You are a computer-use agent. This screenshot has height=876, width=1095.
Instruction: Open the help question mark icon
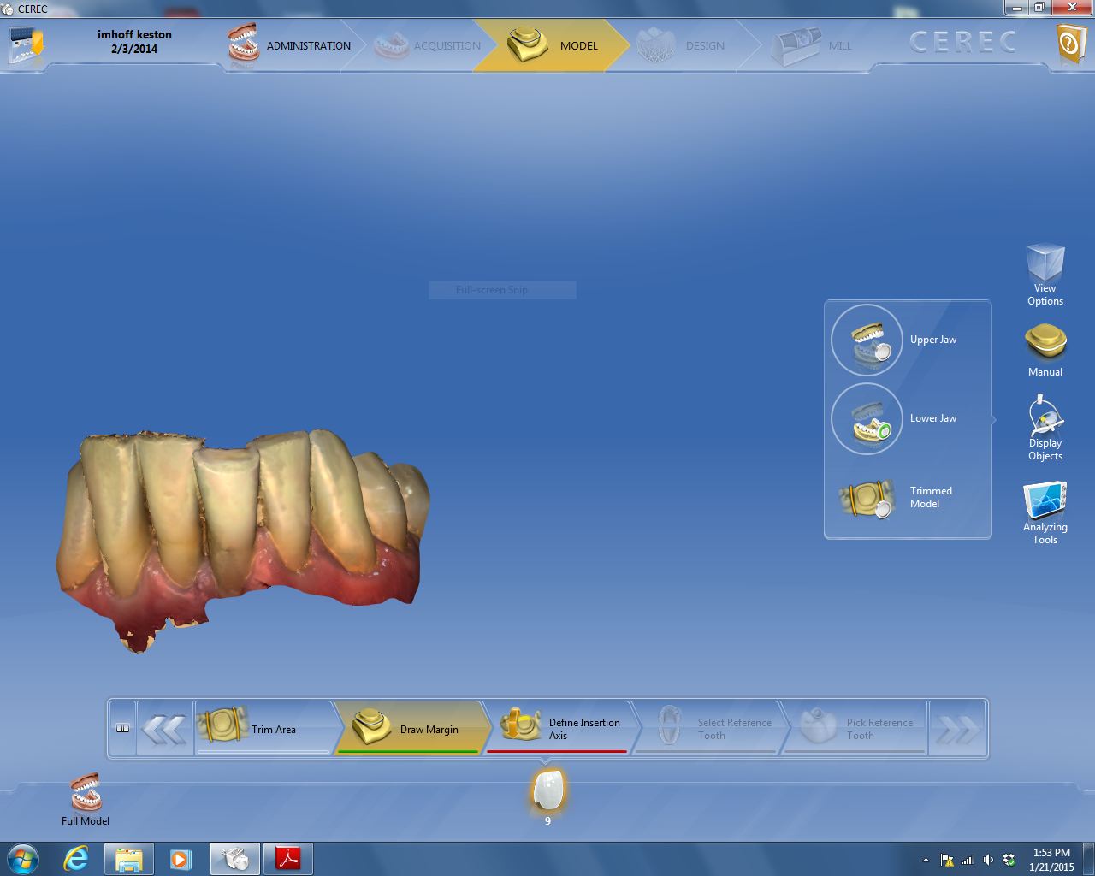point(1069,43)
